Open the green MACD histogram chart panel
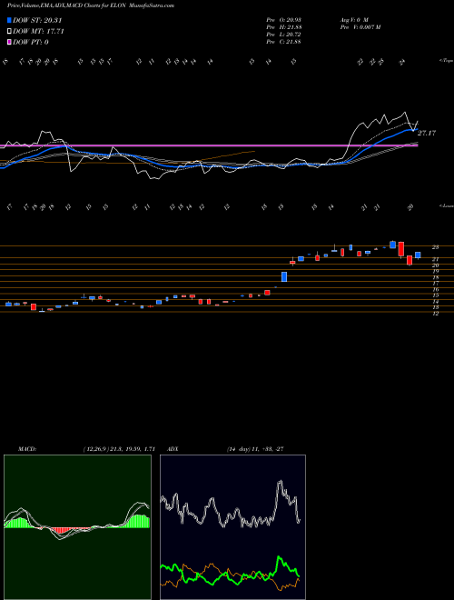The width and height of the screenshot is (454, 600). [77, 527]
